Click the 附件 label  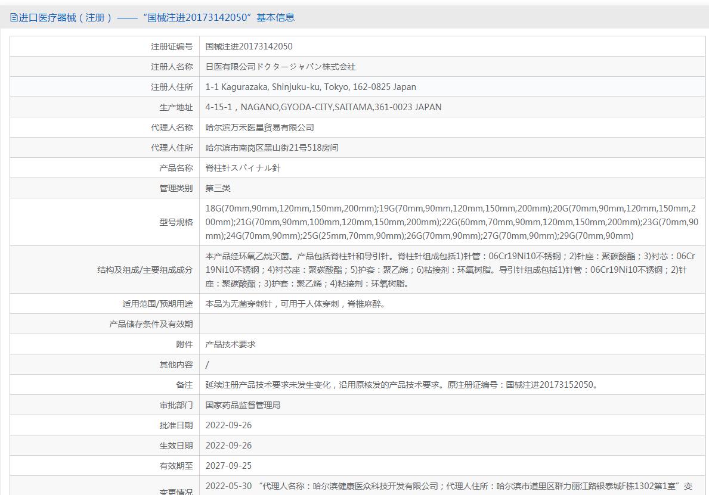click(x=184, y=345)
